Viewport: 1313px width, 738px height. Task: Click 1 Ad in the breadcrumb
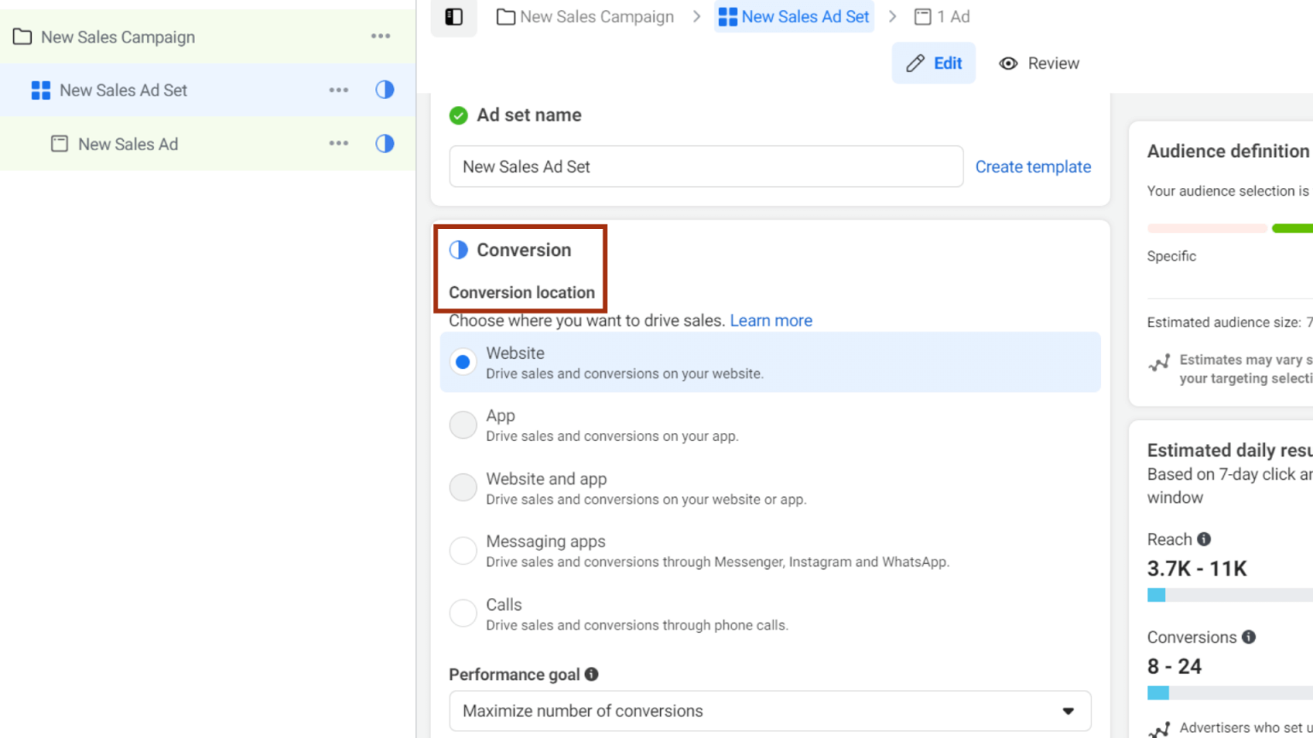click(x=951, y=16)
